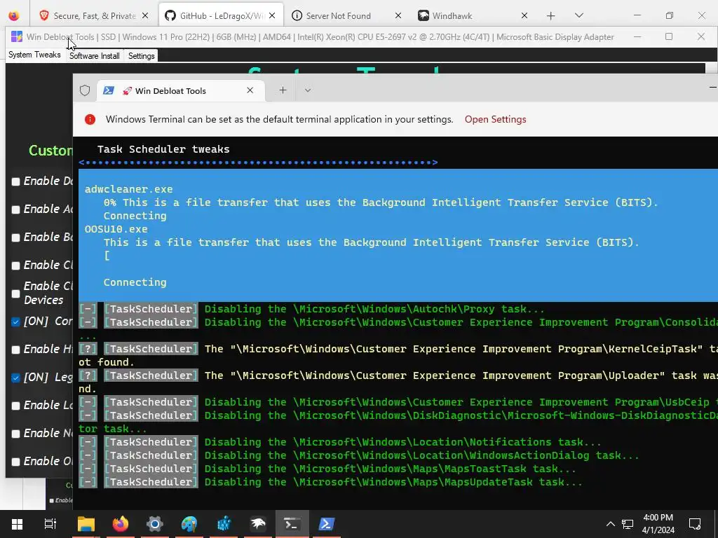Open the PowerShell taskbar icon
Viewport: 718px width, 538px height.
click(x=327, y=524)
